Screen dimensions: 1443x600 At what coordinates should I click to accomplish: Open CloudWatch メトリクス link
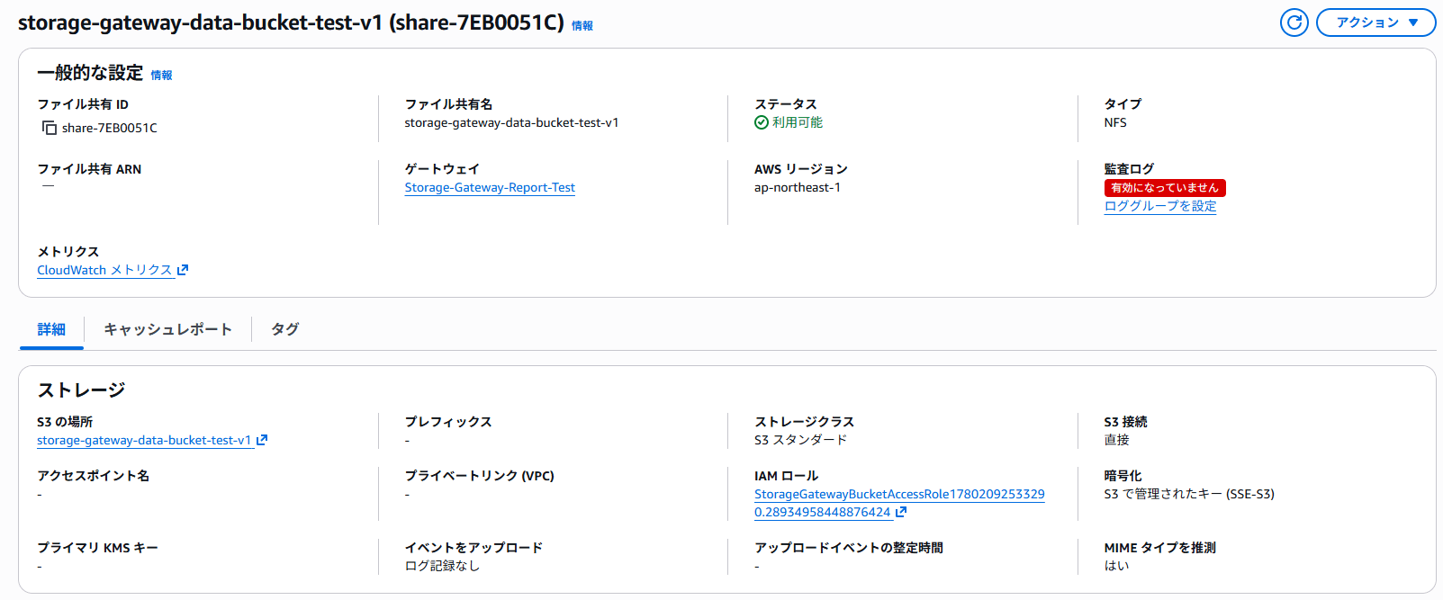(x=105, y=270)
